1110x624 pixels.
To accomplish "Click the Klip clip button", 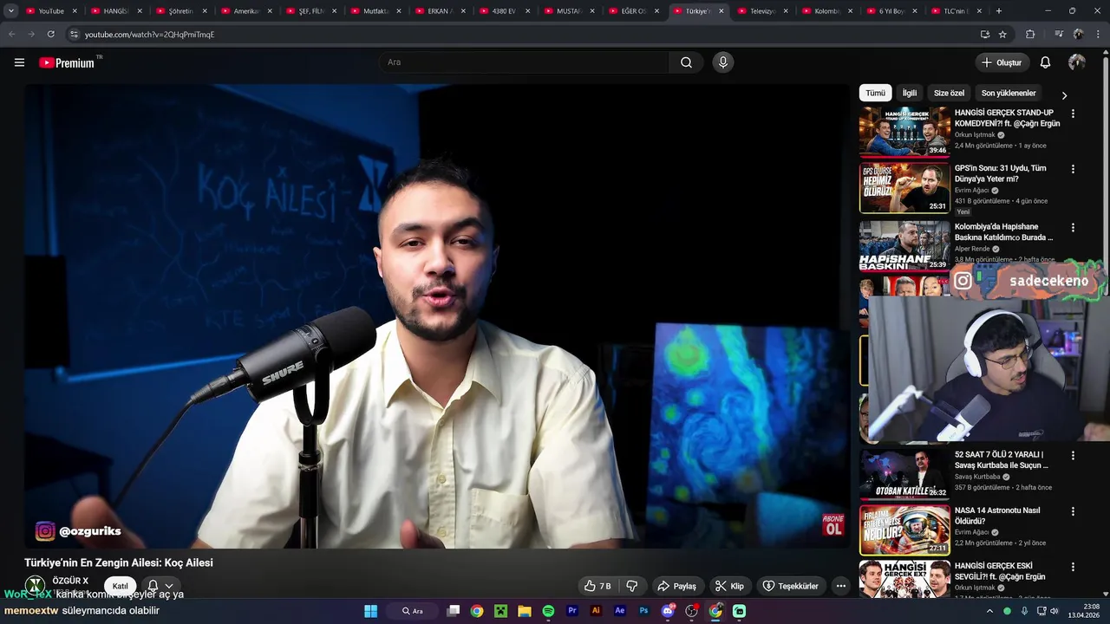I will [728, 586].
